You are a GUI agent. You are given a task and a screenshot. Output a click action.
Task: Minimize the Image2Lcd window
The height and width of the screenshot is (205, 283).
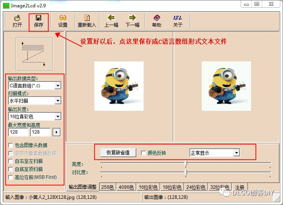pos(246,4)
